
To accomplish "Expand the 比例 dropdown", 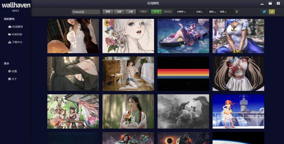I will [x=199, y=12].
